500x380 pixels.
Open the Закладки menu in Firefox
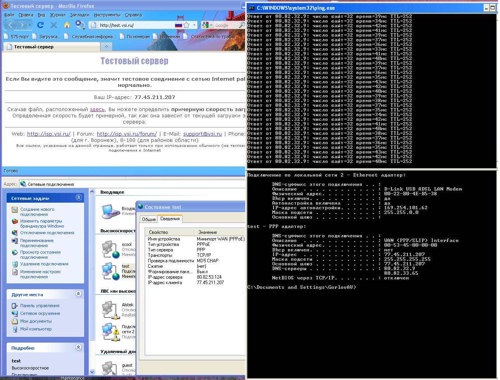(x=79, y=14)
